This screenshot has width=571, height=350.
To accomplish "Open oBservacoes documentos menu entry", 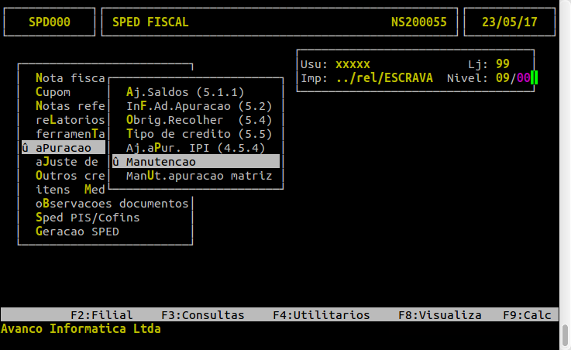I will click(x=112, y=204).
